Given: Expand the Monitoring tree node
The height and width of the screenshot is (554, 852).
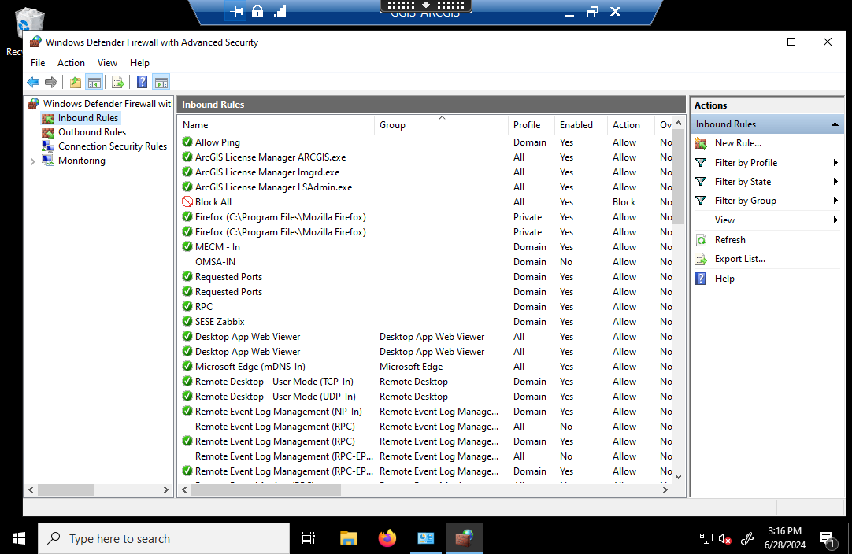Looking at the screenshot, I should coord(32,161).
